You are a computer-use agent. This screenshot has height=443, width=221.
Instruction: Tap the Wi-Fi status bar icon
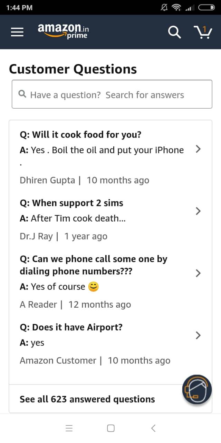(x=176, y=7)
